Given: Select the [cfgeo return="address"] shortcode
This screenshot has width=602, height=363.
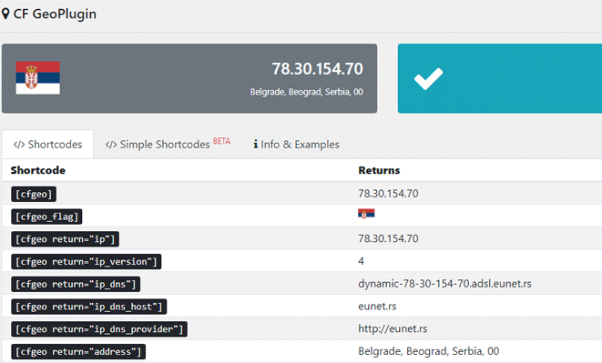Looking at the screenshot, I should (x=78, y=352).
